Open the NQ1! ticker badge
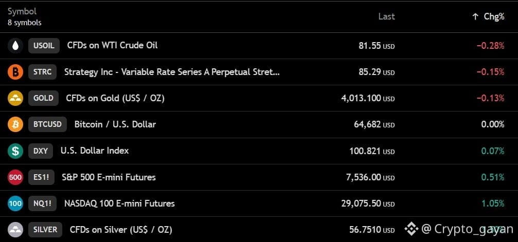This screenshot has height=242, width=518. point(42,203)
